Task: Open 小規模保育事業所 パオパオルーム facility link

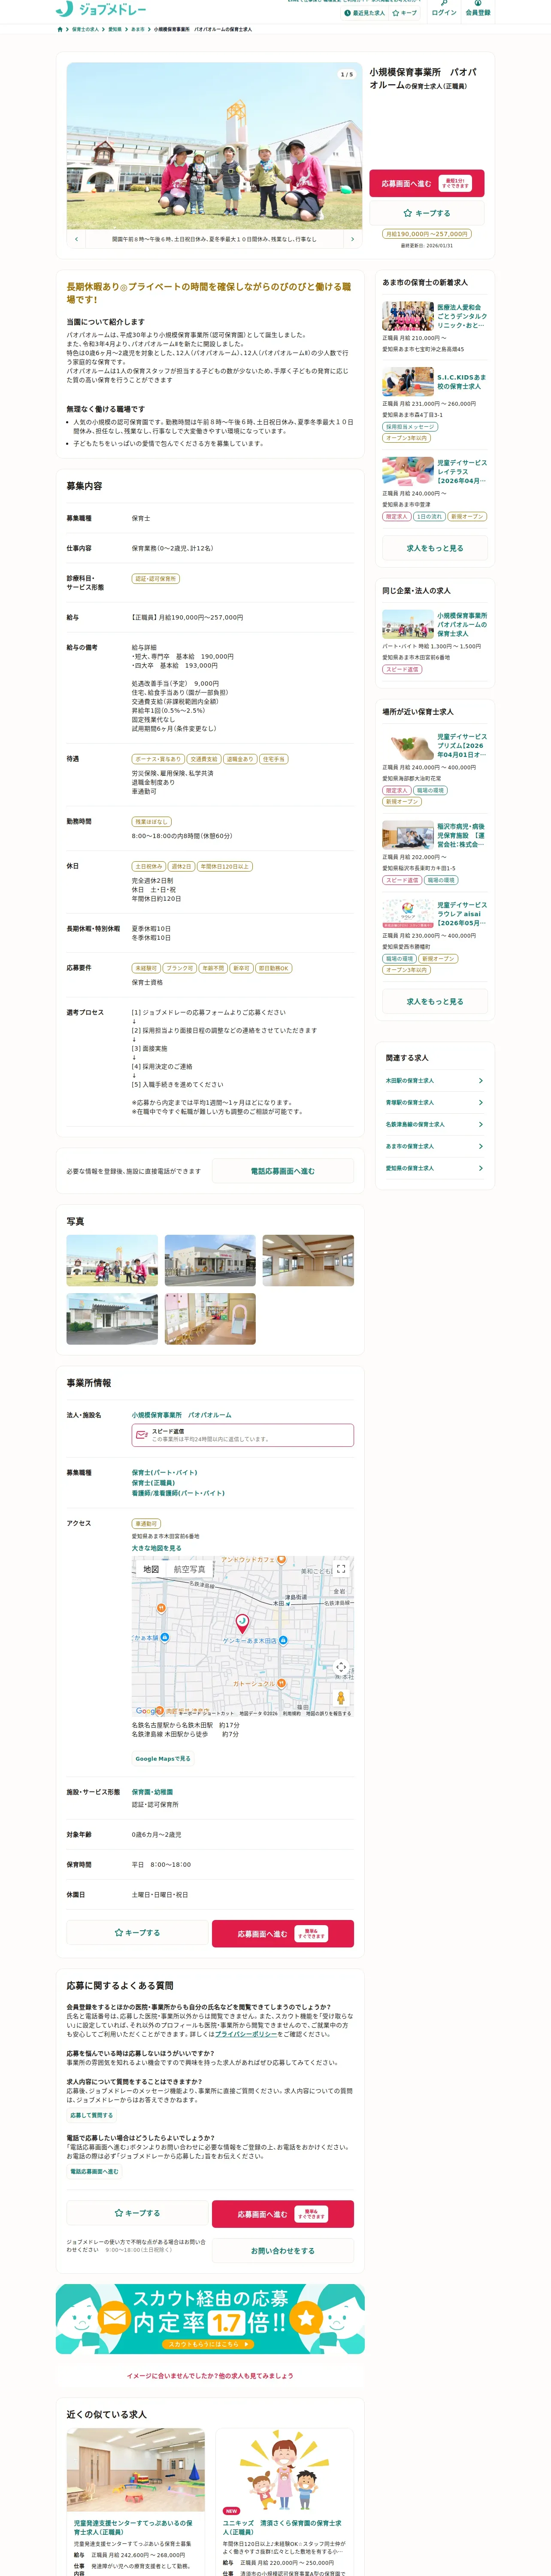Action: 181,1415
